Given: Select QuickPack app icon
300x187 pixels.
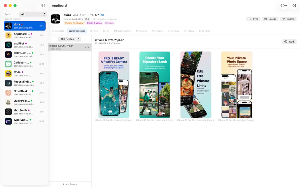Looking at the screenshot, I should tap(8, 102).
